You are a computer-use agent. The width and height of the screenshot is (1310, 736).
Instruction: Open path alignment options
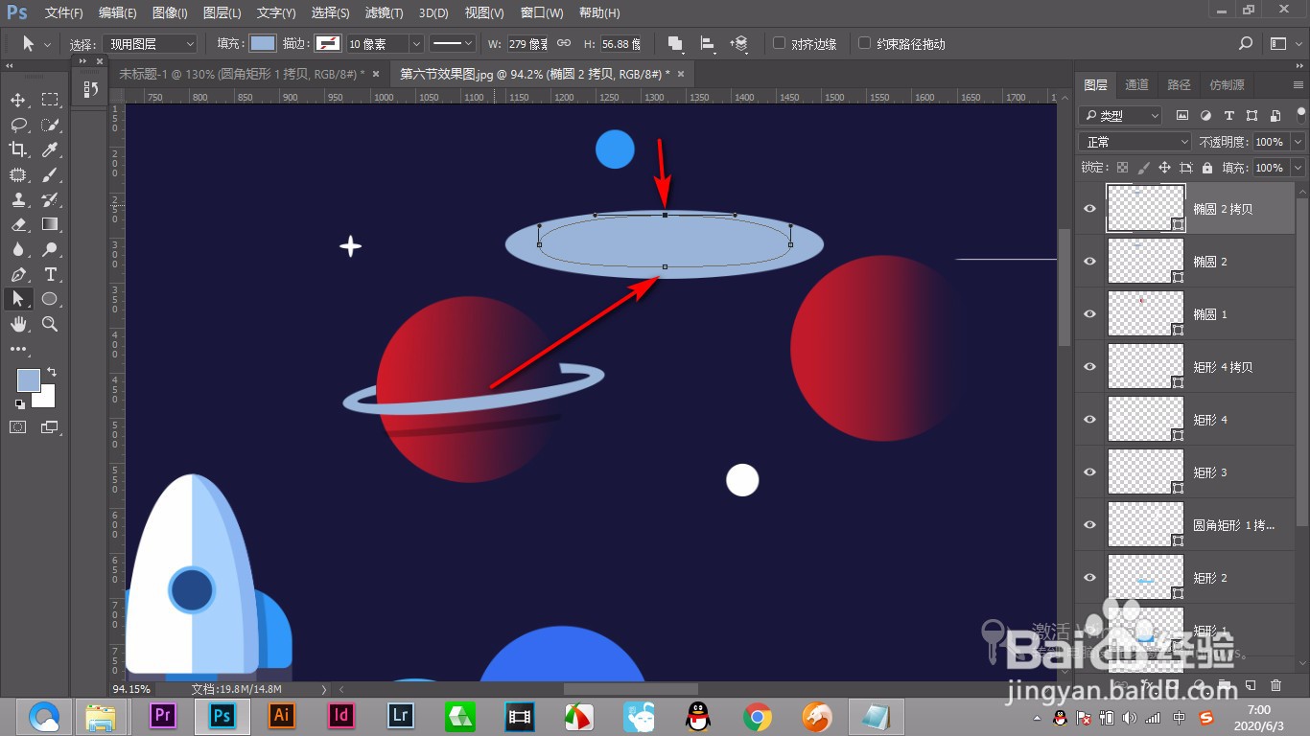point(707,43)
